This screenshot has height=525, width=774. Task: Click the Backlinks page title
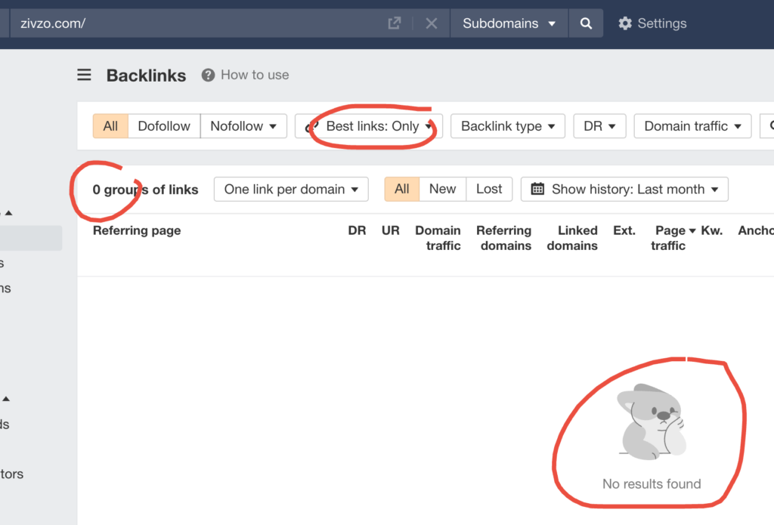146,76
